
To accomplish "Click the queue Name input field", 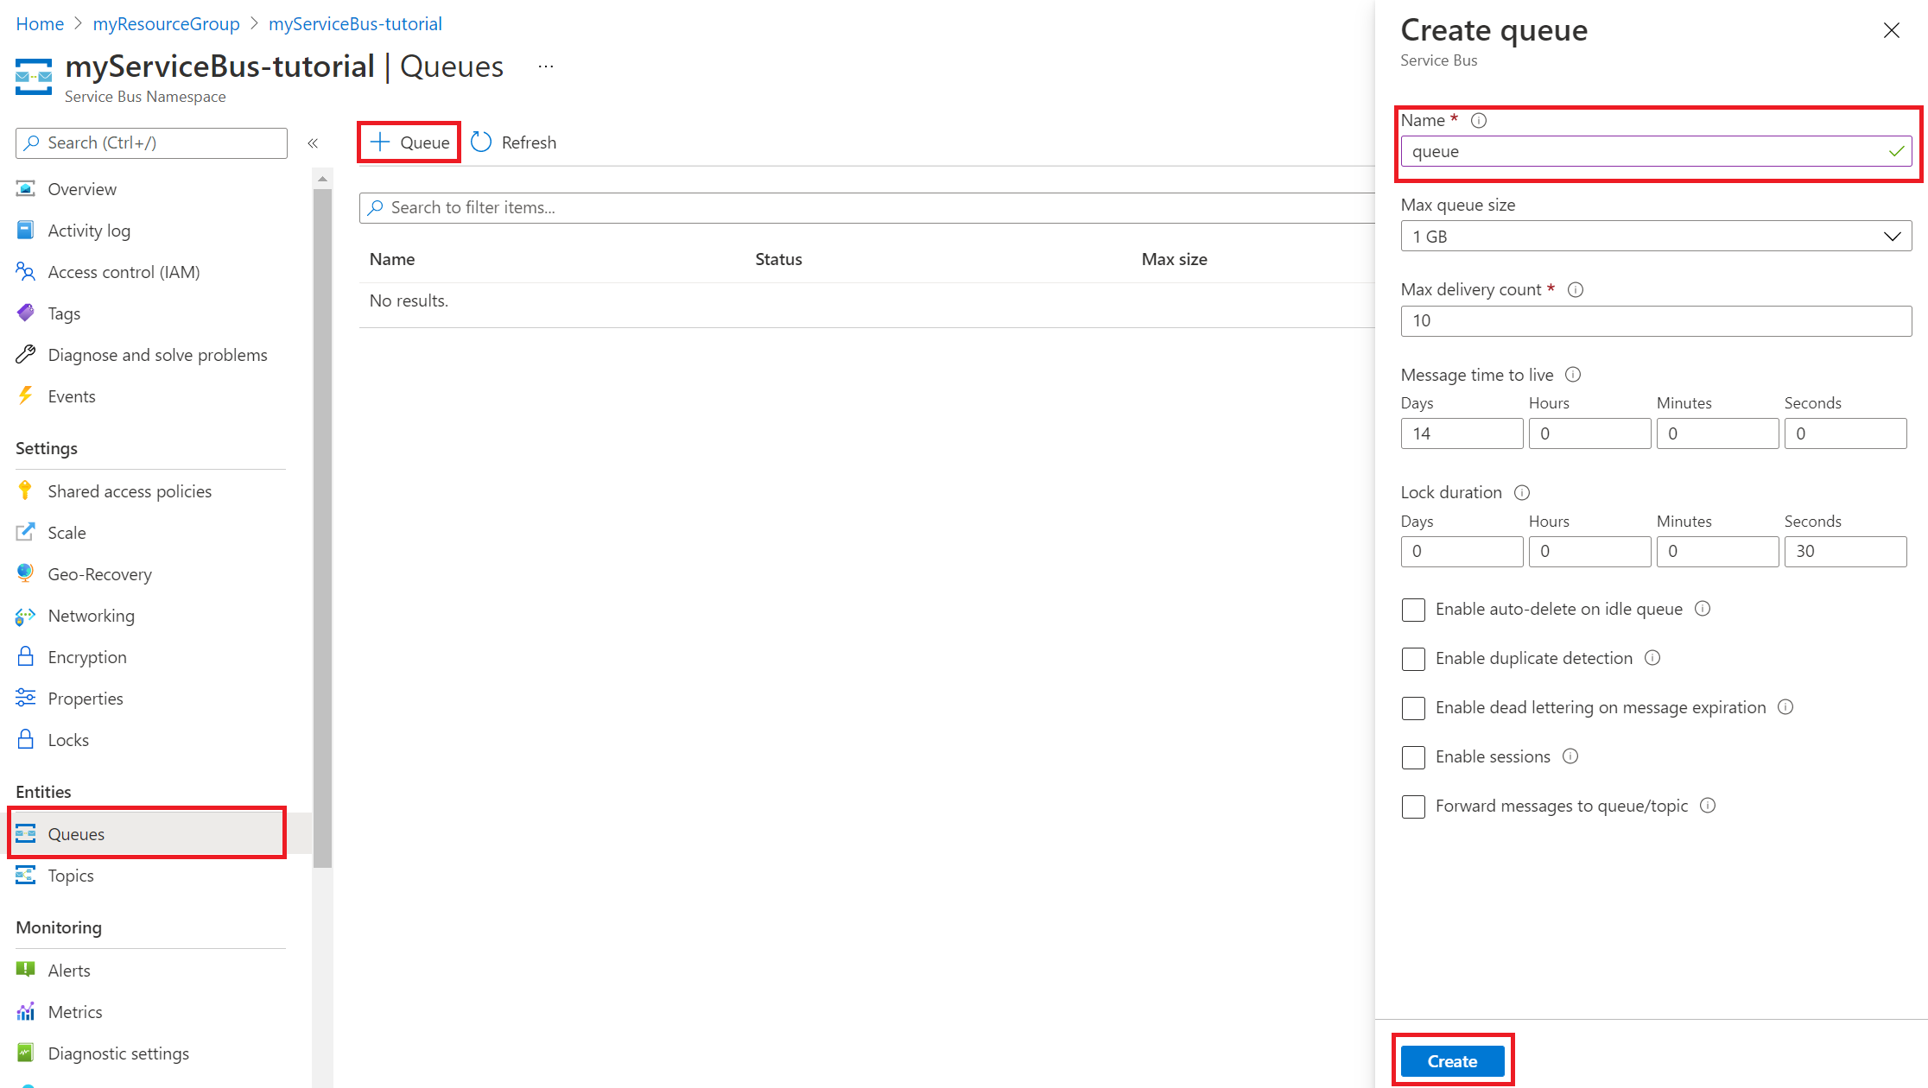I will click(1654, 149).
